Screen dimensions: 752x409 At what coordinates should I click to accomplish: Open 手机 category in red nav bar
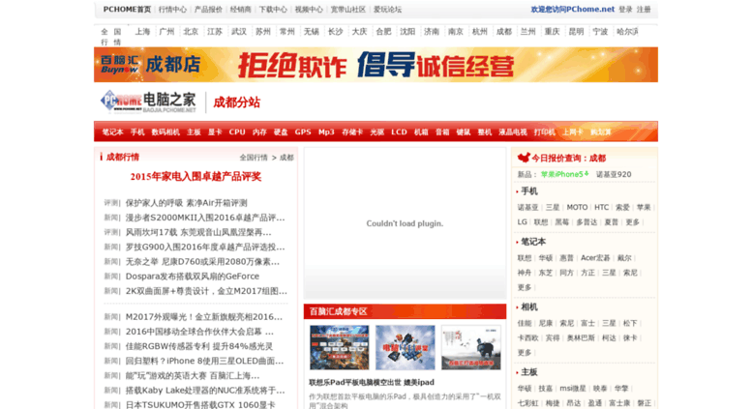137,132
